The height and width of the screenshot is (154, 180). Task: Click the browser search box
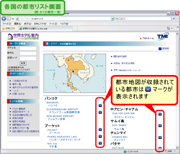click(148, 19)
